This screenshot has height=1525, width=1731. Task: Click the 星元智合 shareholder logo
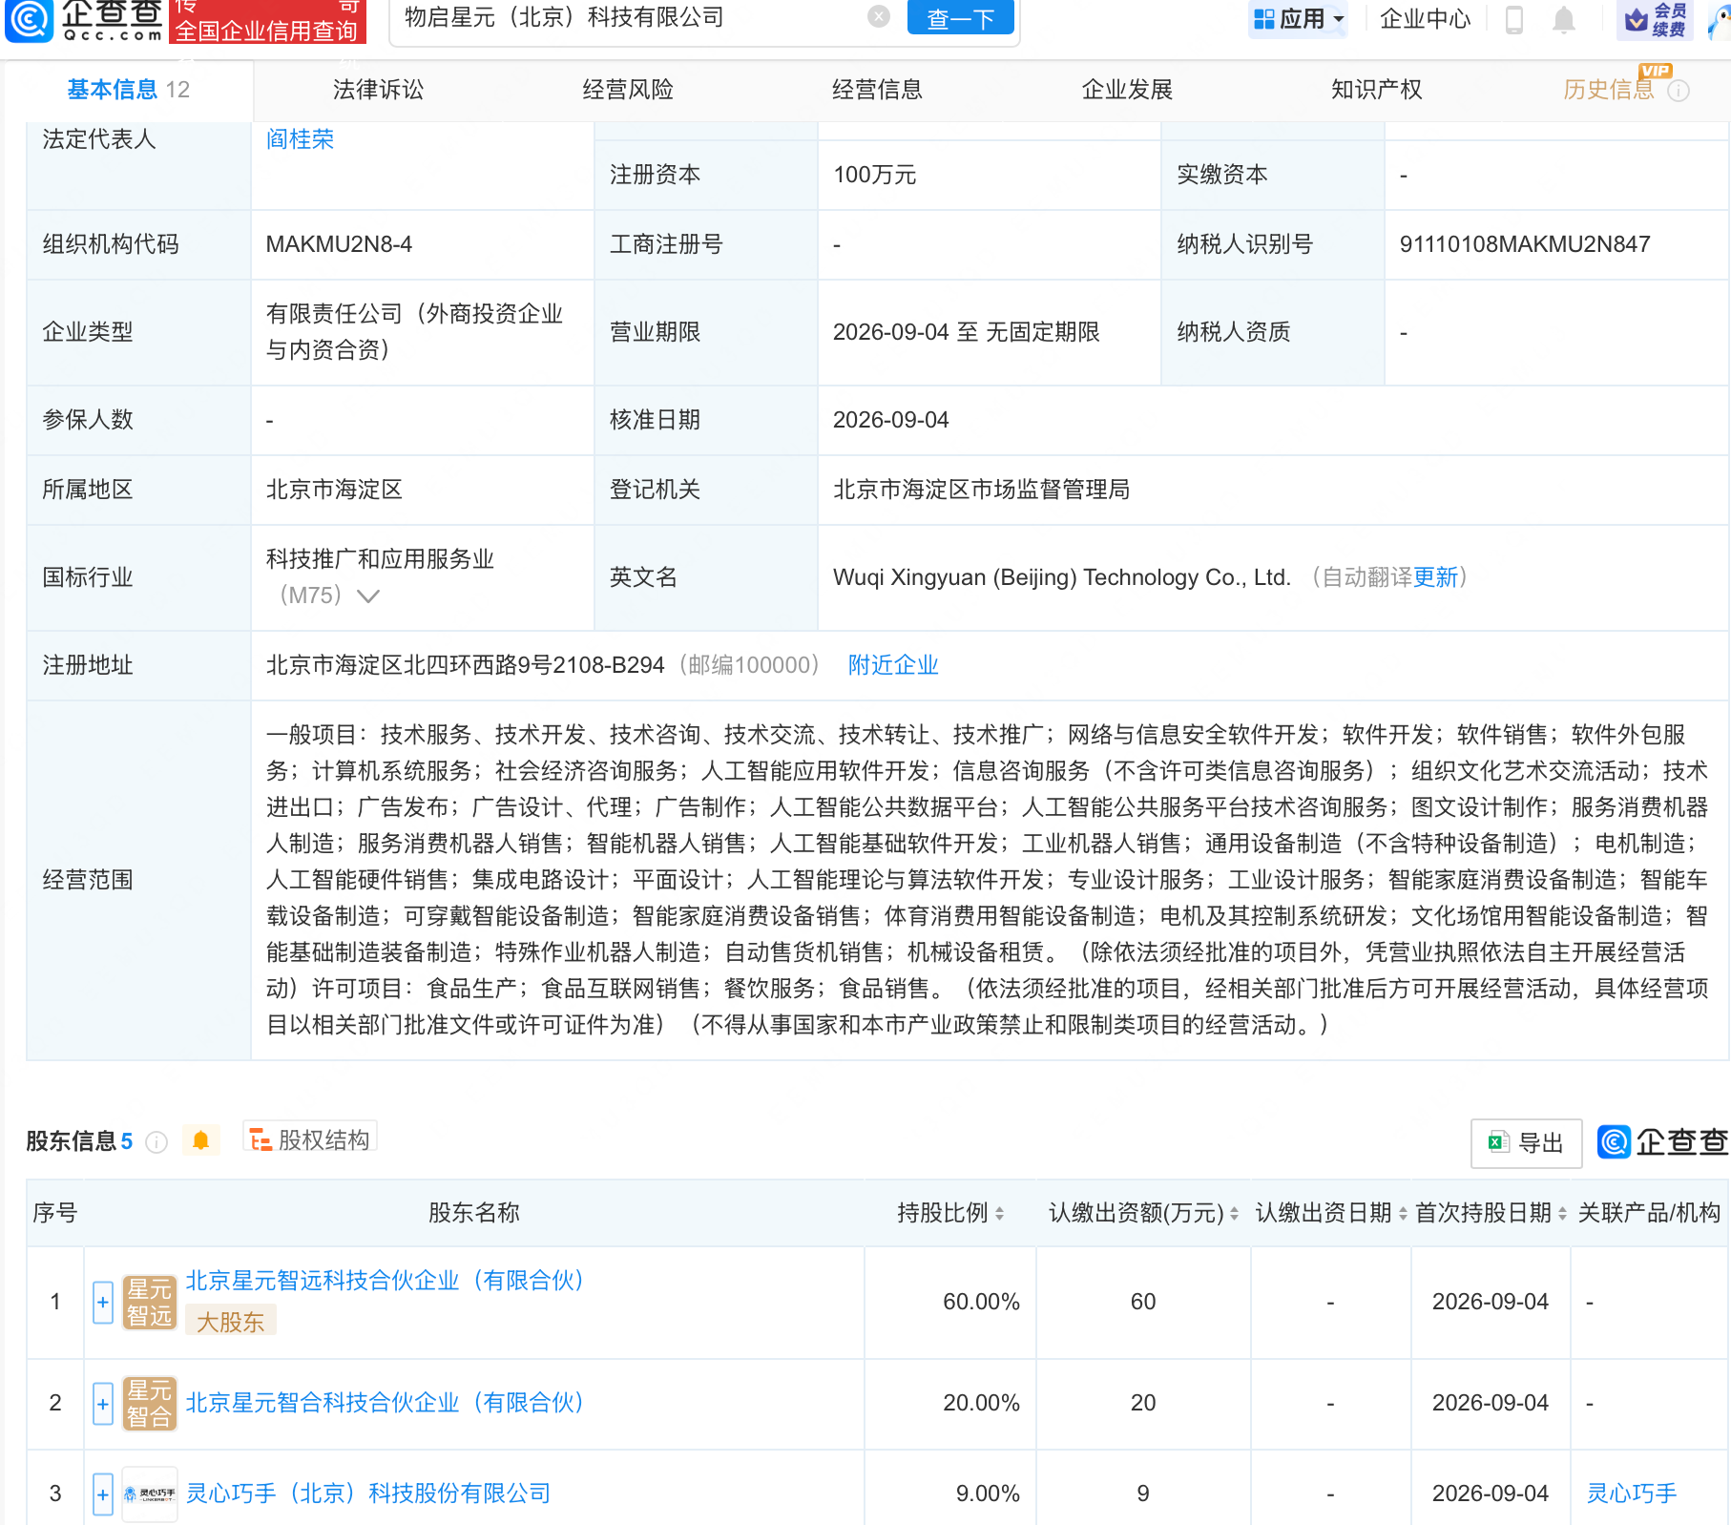coord(150,1403)
